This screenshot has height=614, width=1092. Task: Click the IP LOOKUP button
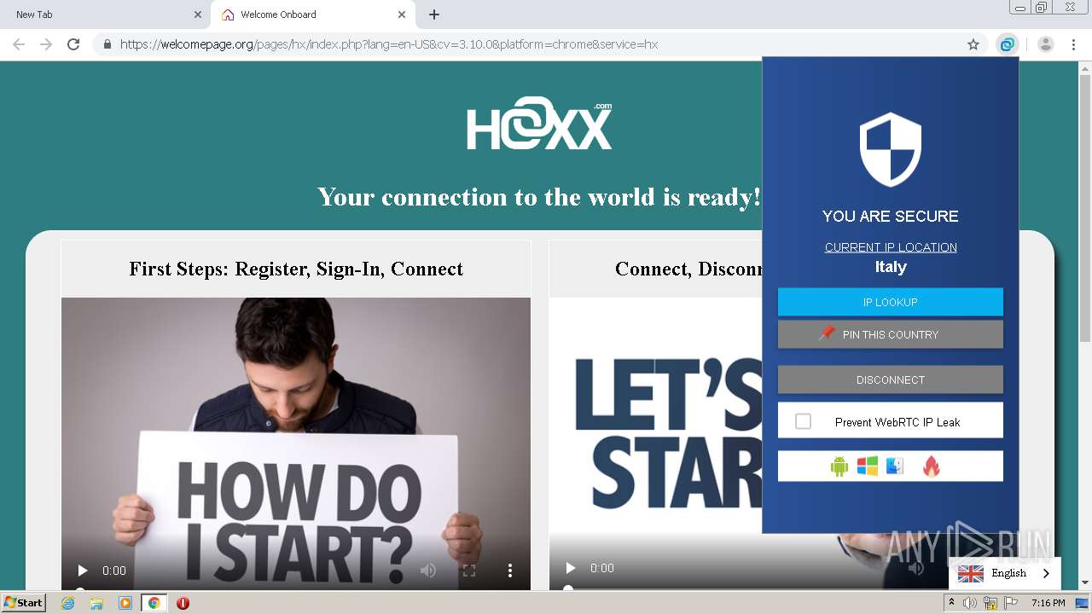[x=891, y=302]
